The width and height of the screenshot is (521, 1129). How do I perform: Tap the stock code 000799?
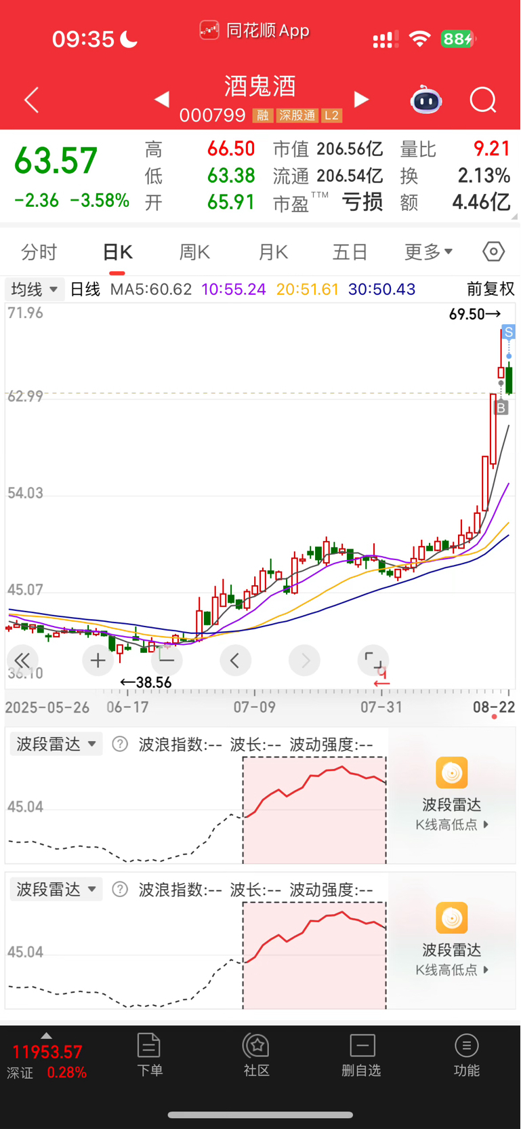coord(212,115)
